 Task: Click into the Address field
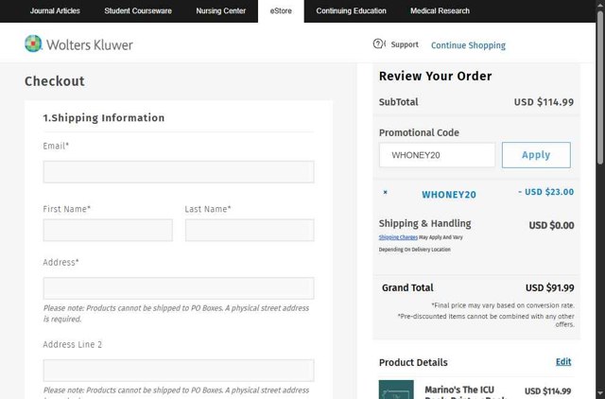click(179, 287)
